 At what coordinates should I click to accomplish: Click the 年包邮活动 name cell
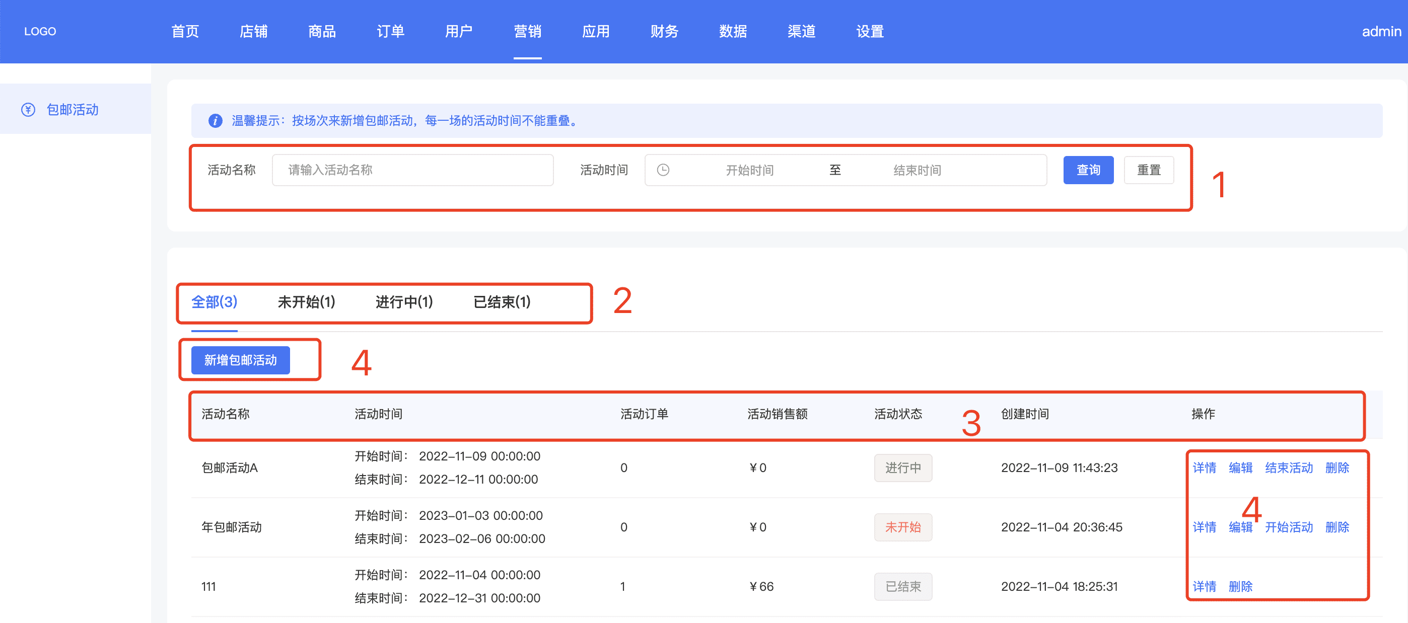(x=231, y=527)
